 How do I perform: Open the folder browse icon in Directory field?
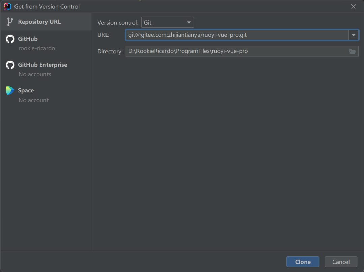click(x=353, y=51)
